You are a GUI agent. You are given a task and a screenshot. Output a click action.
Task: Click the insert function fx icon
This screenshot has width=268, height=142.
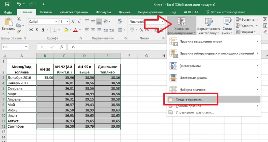point(62,47)
